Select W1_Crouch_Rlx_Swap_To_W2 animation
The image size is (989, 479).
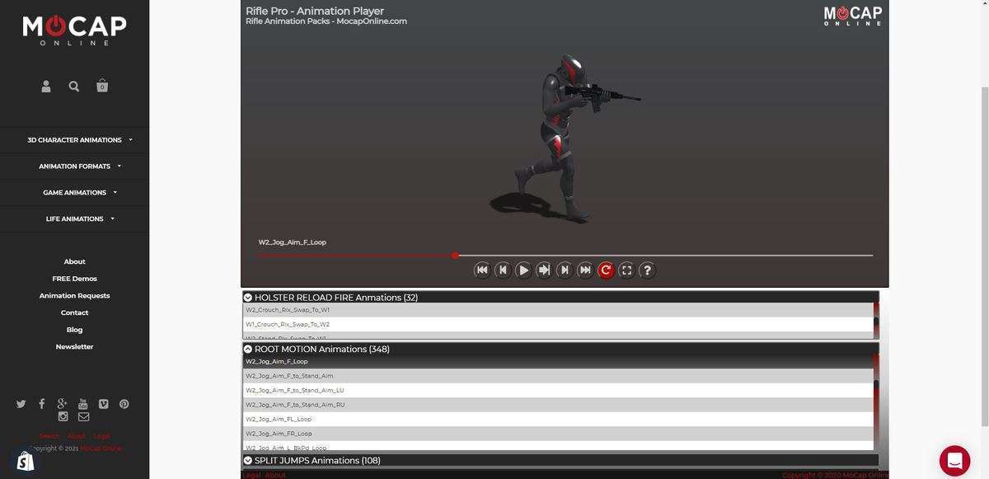click(558, 325)
